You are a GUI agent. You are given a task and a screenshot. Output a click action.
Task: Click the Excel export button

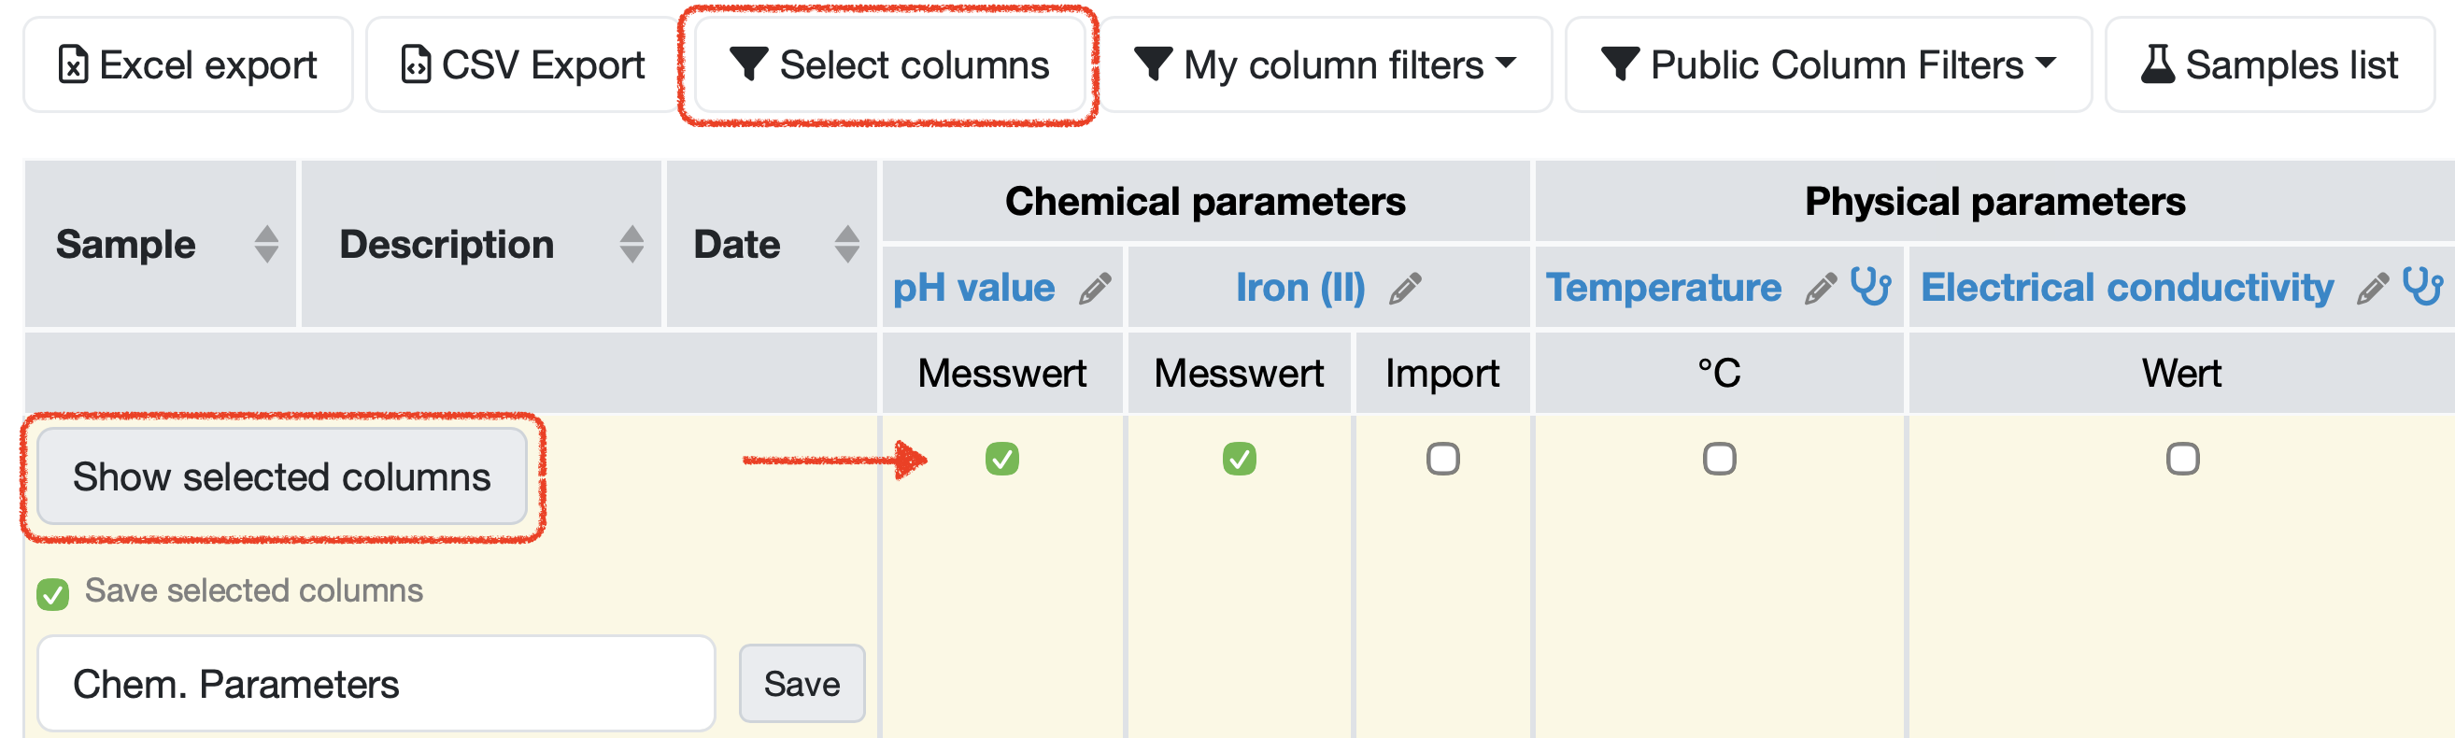[x=188, y=64]
